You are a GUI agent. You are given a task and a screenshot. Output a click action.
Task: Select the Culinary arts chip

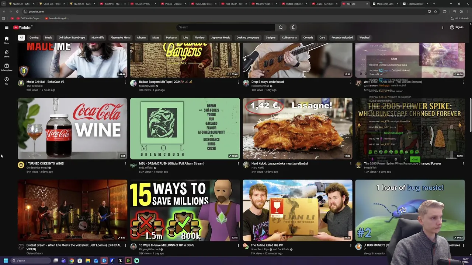tap(289, 38)
